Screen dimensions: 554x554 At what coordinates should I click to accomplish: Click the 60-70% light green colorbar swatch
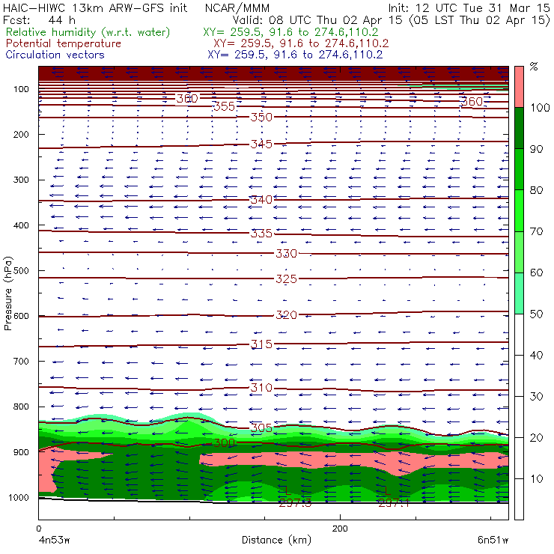click(x=519, y=252)
